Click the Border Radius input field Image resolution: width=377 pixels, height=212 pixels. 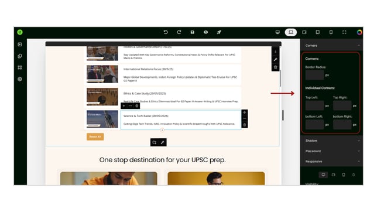pos(314,75)
